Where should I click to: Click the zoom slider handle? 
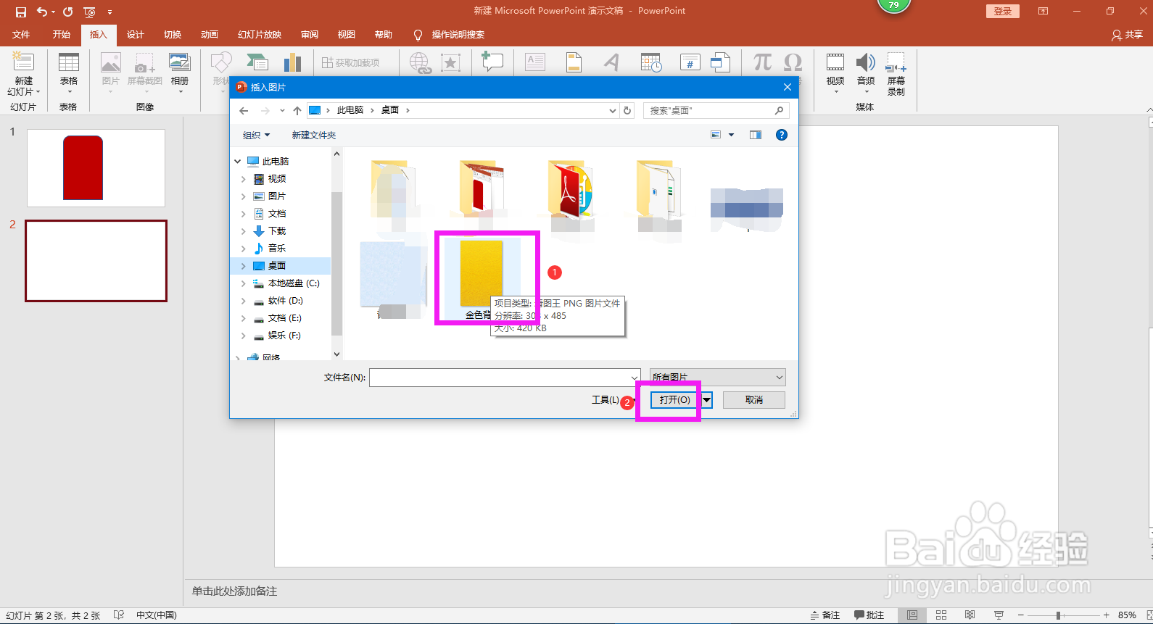pos(1059,615)
